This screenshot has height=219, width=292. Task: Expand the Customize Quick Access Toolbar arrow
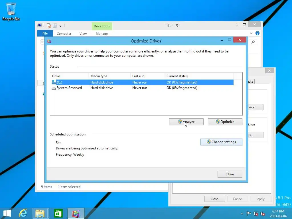[x=60, y=26]
